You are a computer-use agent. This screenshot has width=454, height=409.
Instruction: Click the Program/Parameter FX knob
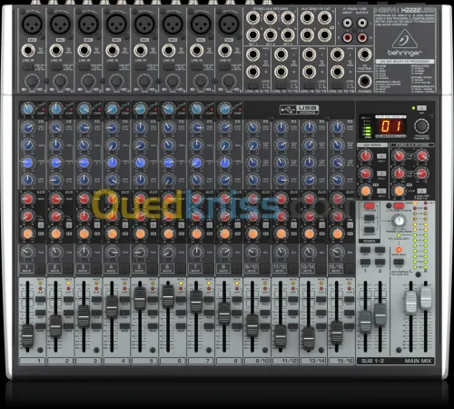[x=421, y=125]
